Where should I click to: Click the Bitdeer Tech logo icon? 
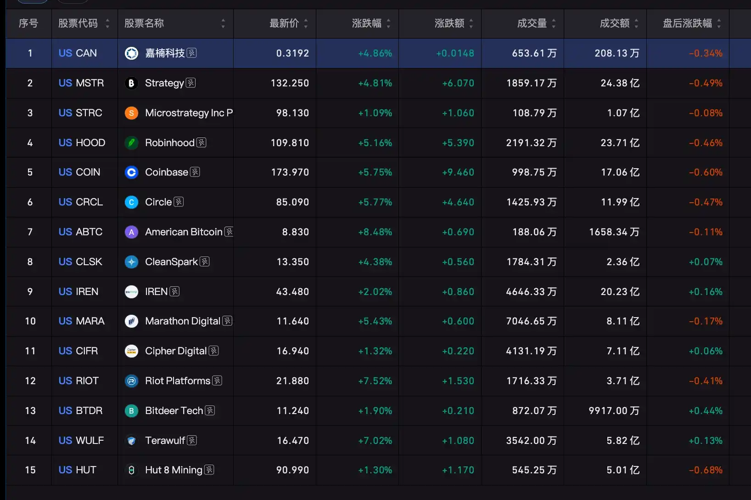click(x=131, y=411)
